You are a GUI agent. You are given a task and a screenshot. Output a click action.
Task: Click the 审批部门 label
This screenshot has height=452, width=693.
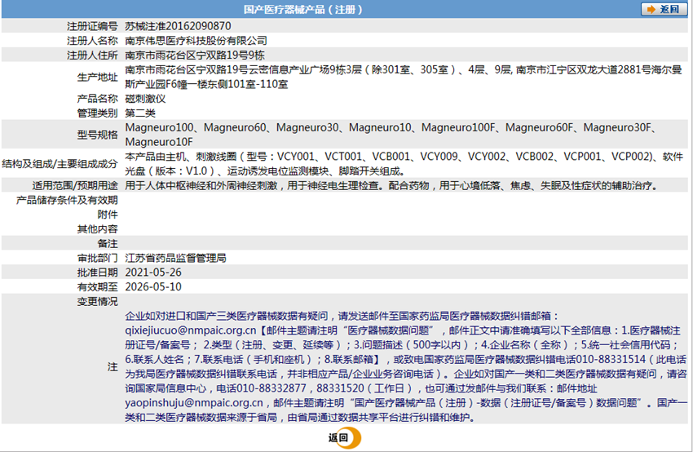pyautogui.click(x=97, y=258)
